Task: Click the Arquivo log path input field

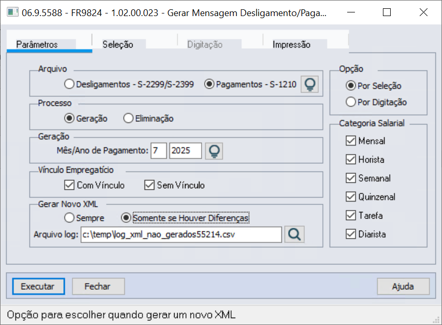Action: tap(181, 234)
